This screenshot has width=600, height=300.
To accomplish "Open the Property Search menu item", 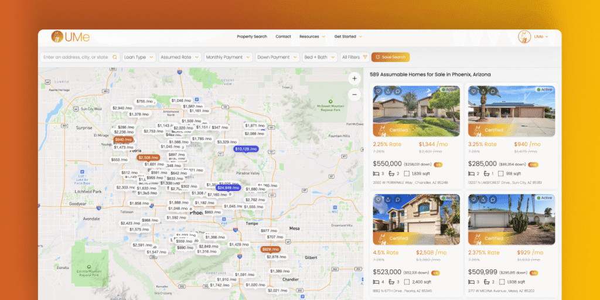I will click(252, 36).
